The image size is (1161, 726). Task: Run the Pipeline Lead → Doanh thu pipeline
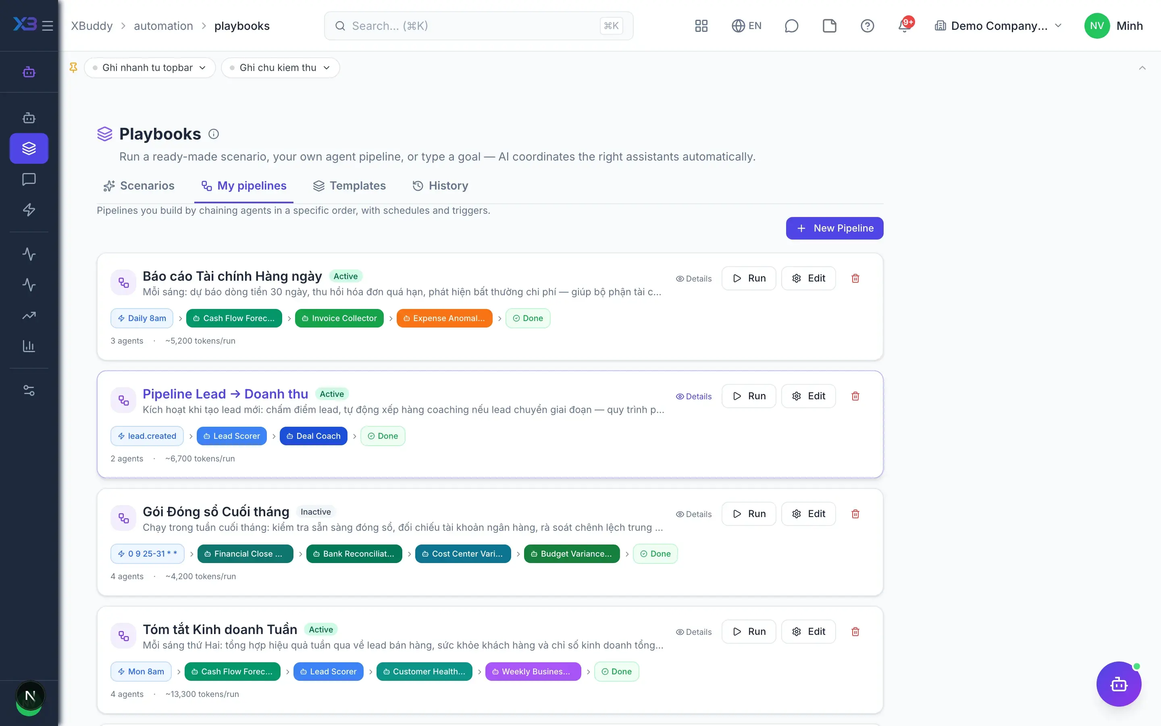pos(749,396)
